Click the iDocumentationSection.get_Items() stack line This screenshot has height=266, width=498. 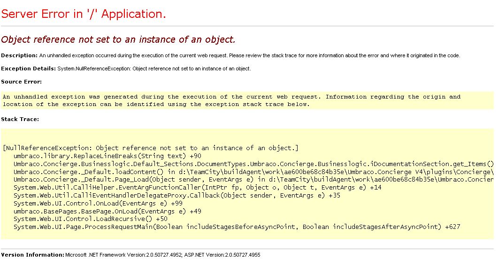pos(253,164)
